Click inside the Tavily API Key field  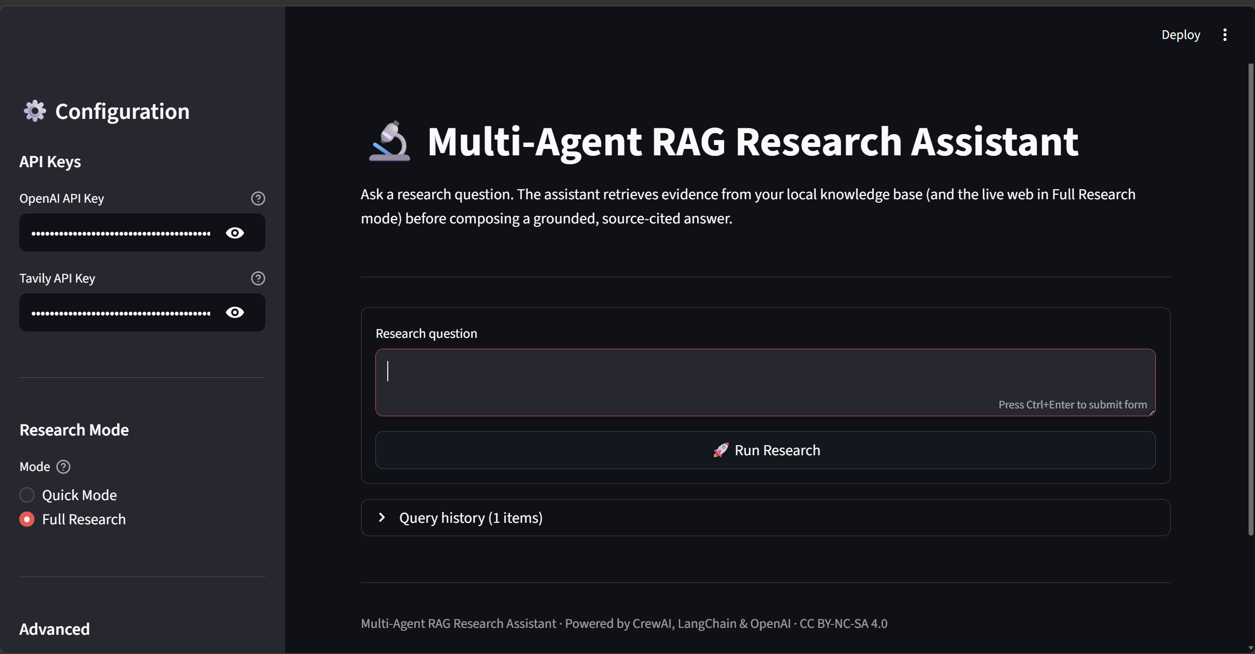(121, 313)
